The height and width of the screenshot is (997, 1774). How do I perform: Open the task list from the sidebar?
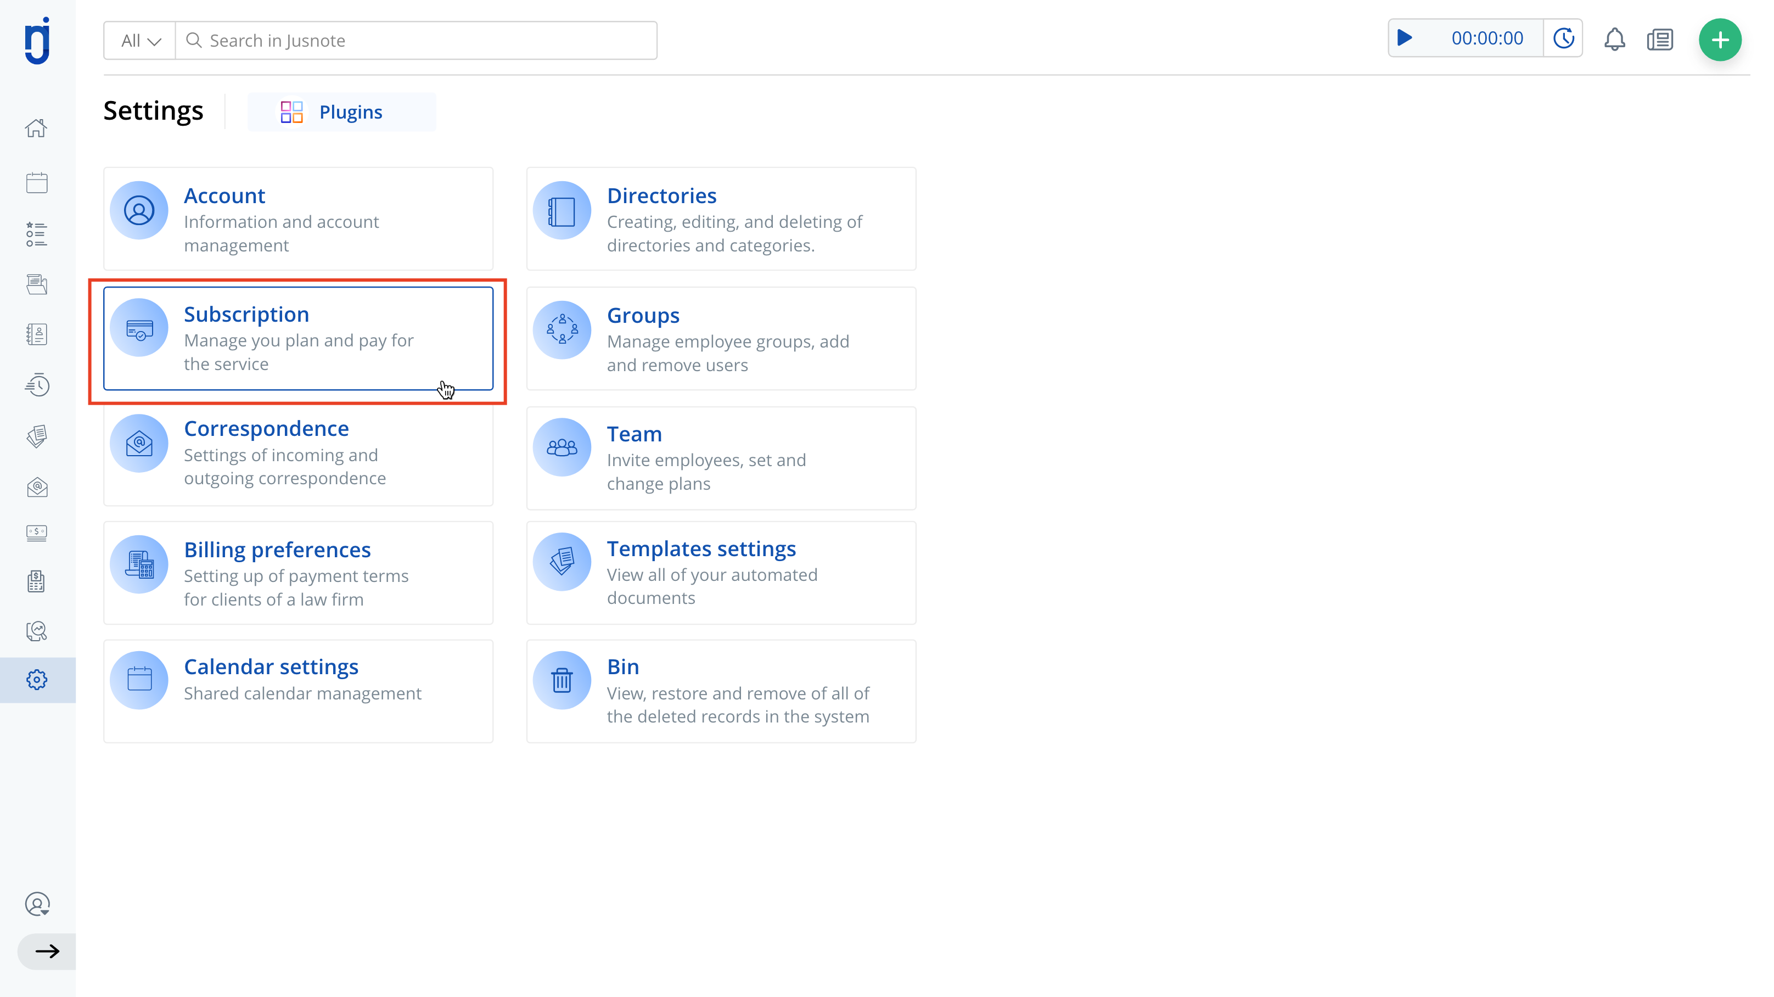(36, 234)
